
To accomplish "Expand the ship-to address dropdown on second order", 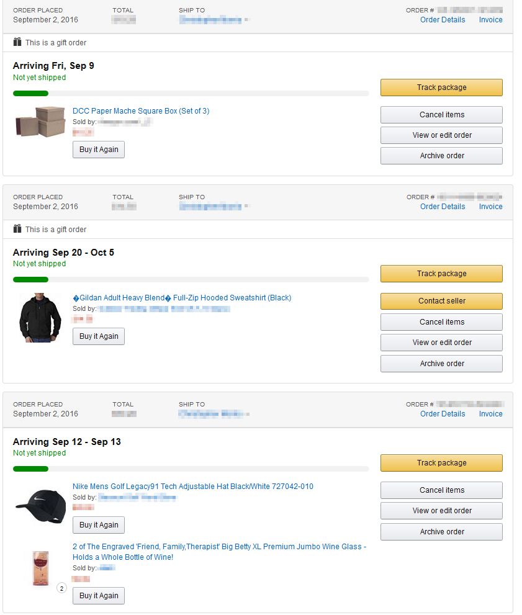I will (247, 207).
